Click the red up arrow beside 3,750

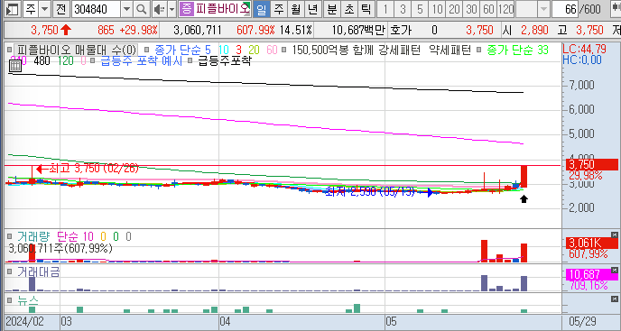[x=66, y=30]
